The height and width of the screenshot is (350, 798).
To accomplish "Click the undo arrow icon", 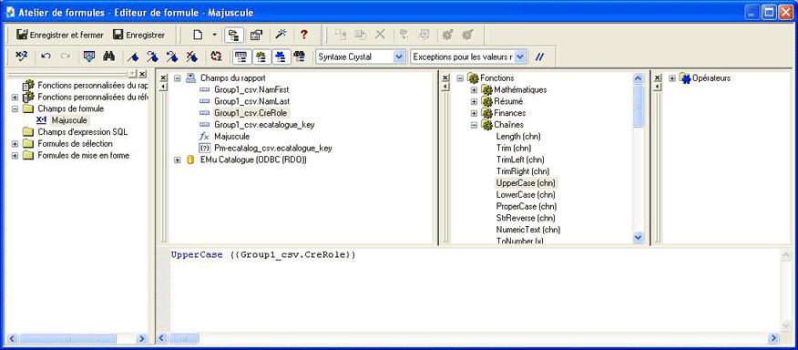I will pyautogui.click(x=46, y=57).
